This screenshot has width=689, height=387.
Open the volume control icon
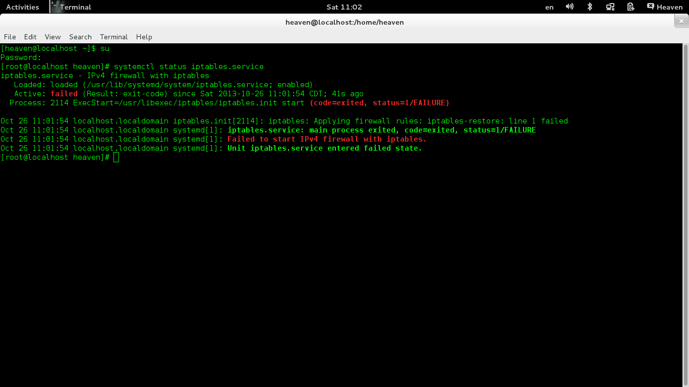[569, 7]
